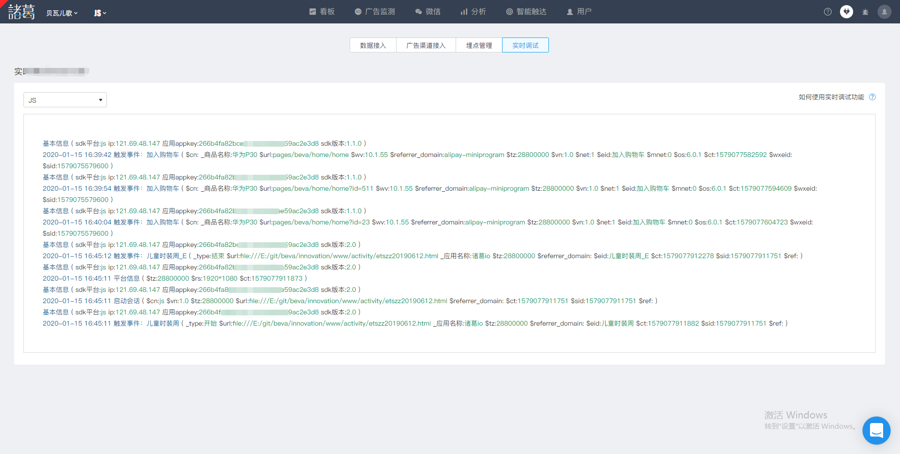
Task: Click the 2020-01-15 16:40:04 触发事件 log entry
Action: point(428,228)
